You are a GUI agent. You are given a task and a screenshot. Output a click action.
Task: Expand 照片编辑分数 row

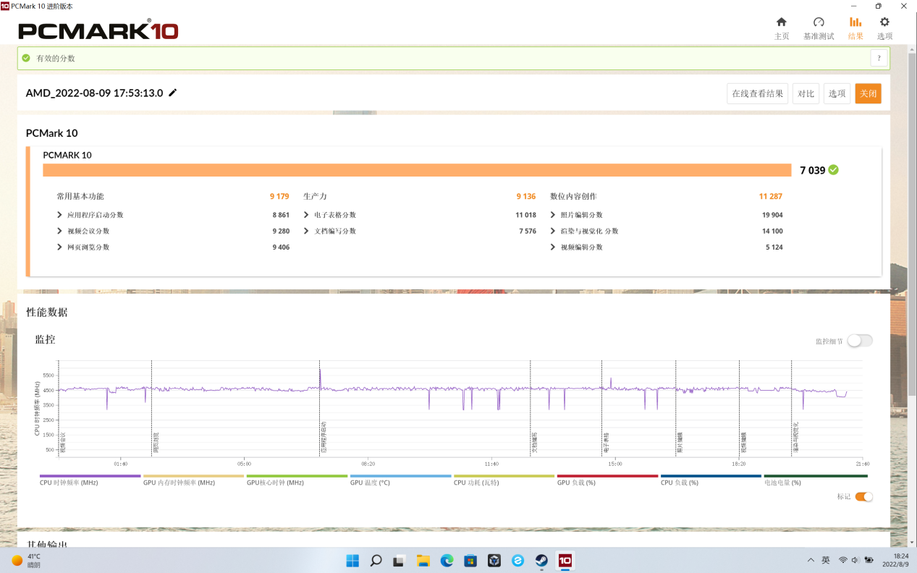[554, 215]
